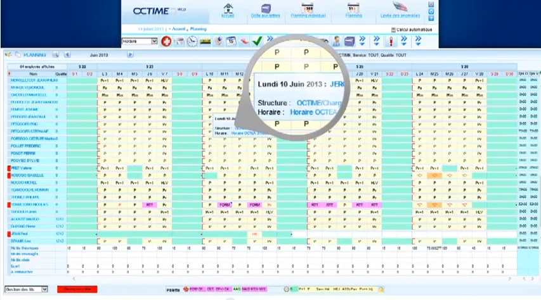This screenshot has height=300, width=541.
Task: Open Planning individuel calendar icon
Action: point(308,8)
